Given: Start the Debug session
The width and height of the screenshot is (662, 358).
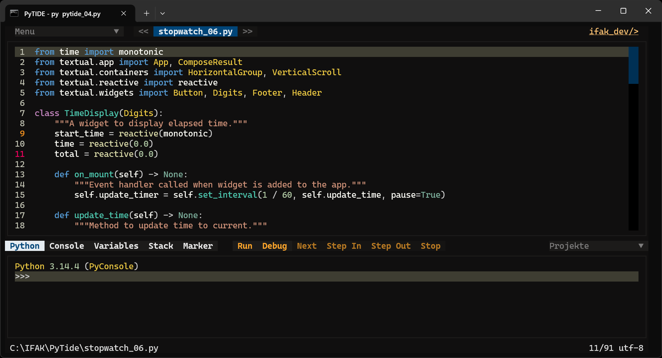Looking at the screenshot, I should pyautogui.click(x=275, y=246).
